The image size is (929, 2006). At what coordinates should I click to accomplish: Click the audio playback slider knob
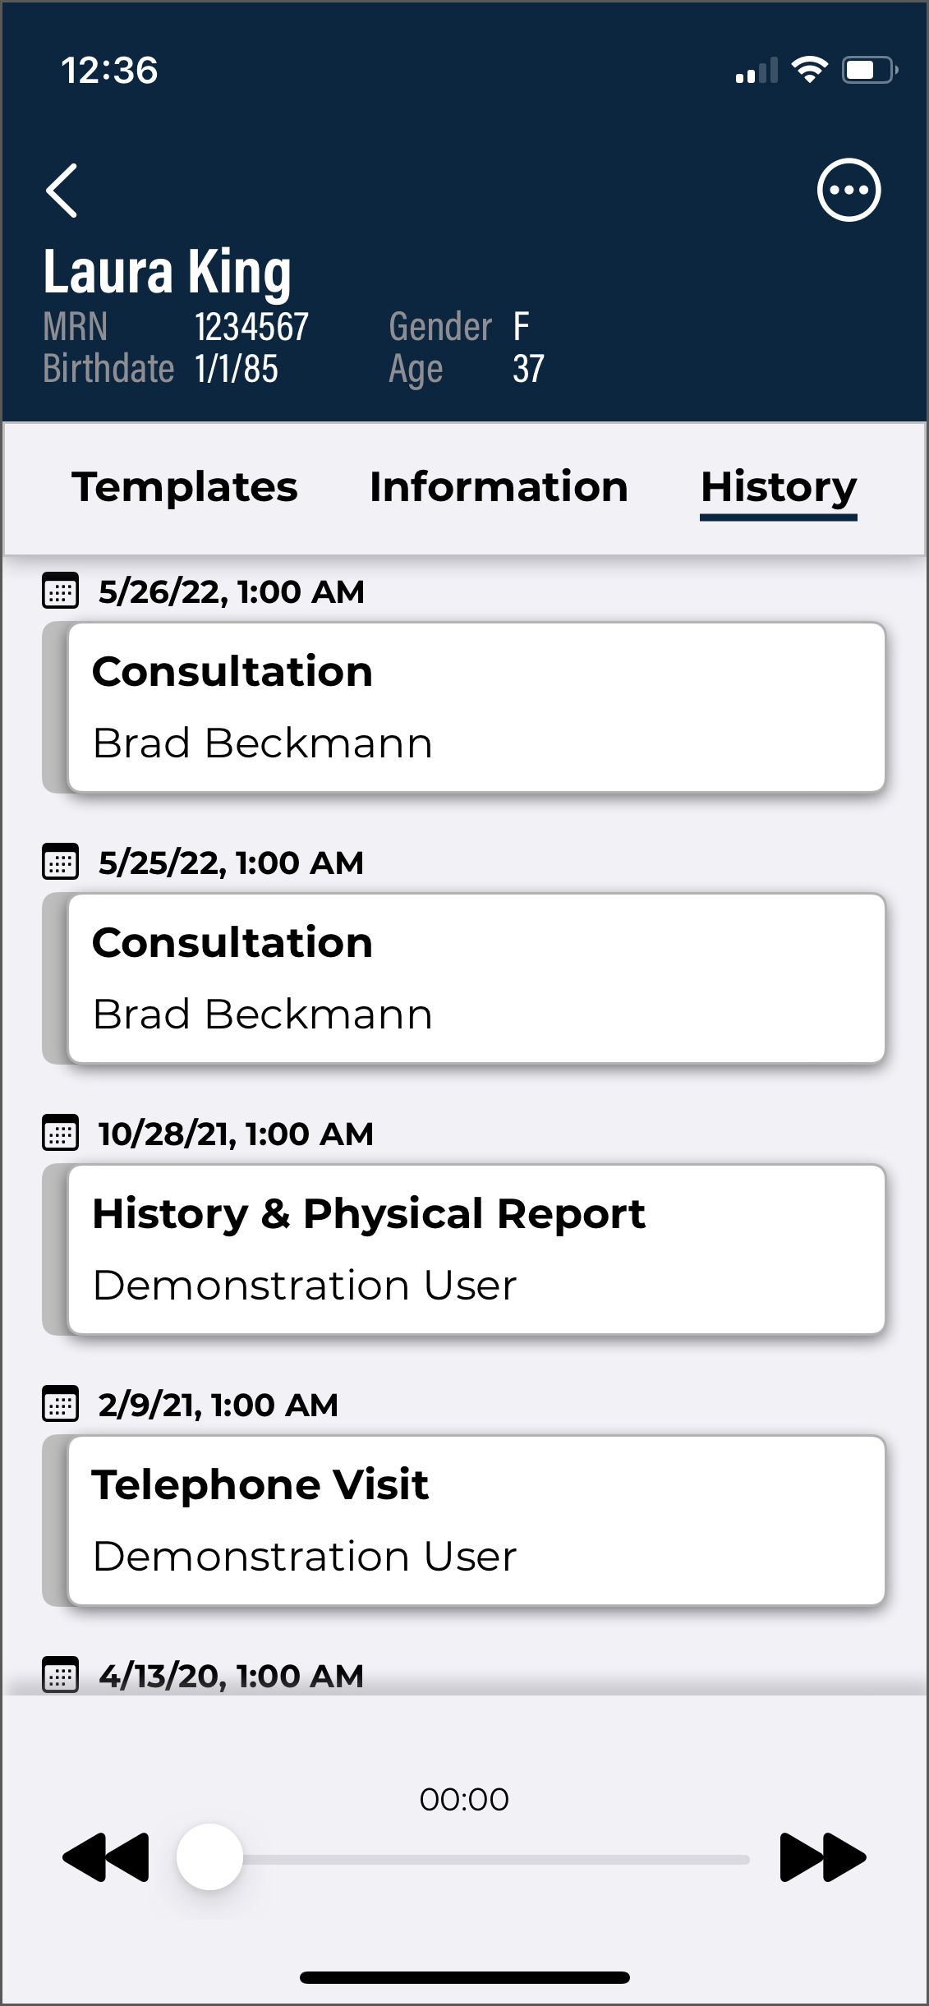[209, 1857]
